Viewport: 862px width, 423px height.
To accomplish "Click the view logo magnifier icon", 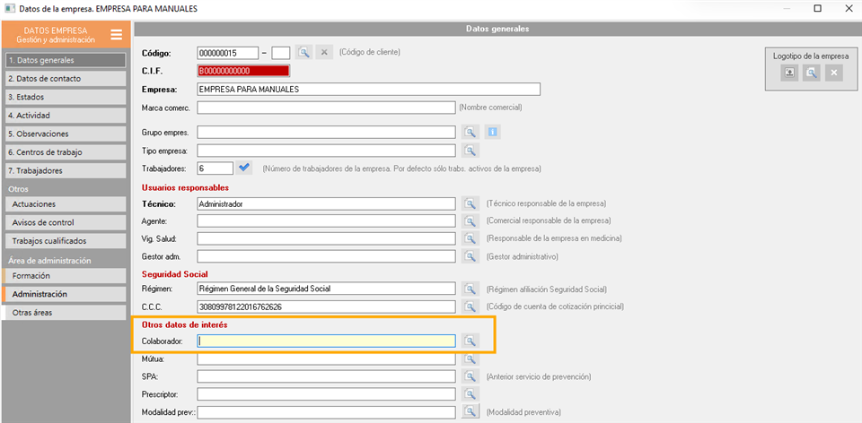I will point(812,73).
